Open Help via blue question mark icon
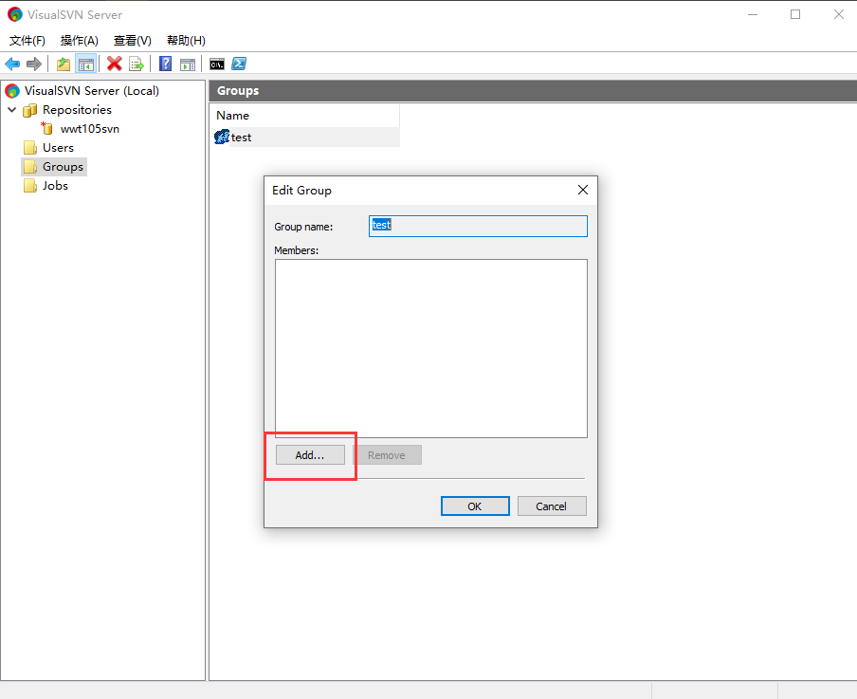This screenshot has width=857, height=699. [x=165, y=64]
